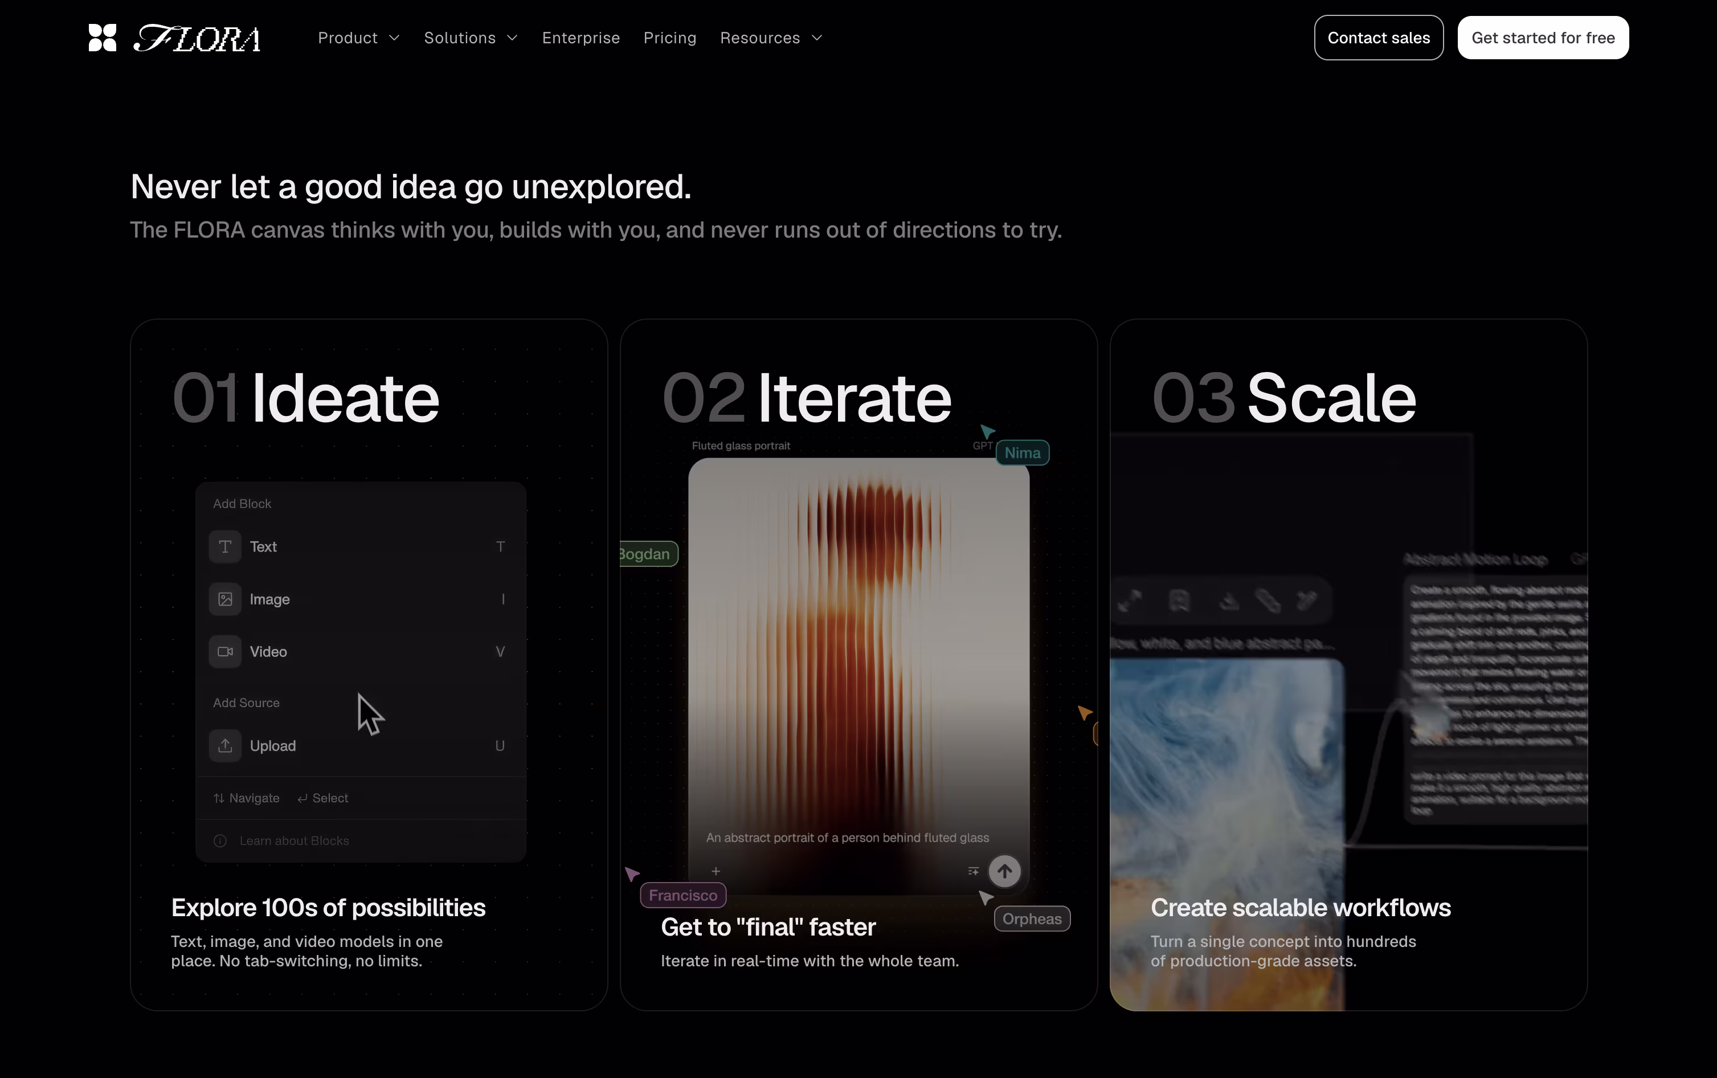
Task: Open the Resources menu
Action: pyautogui.click(x=771, y=38)
